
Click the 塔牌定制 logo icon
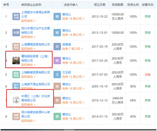click(16, 116)
